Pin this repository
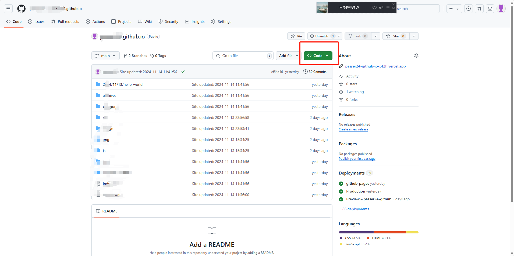The image size is (514, 256). pos(296,36)
